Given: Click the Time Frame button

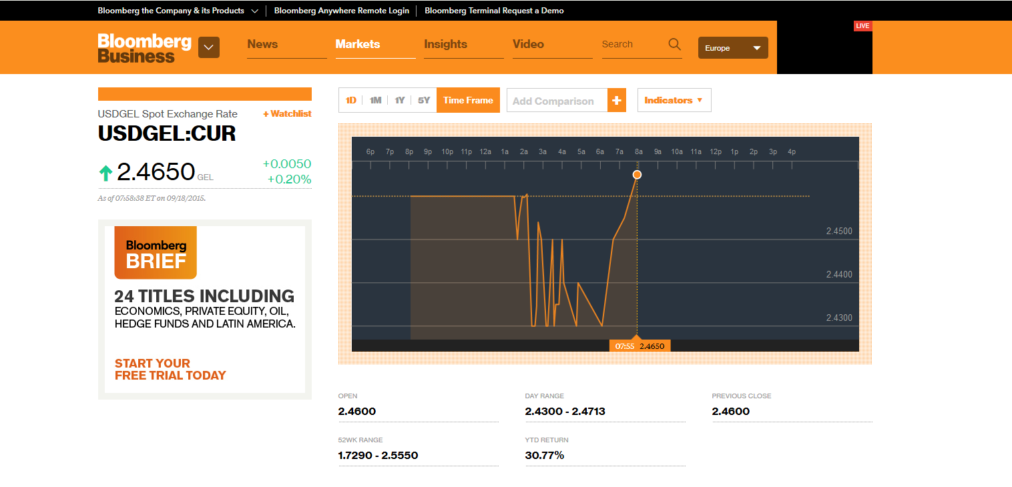Looking at the screenshot, I should [468, 101].
